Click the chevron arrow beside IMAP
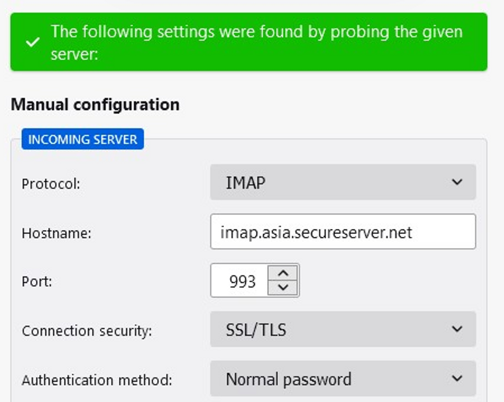The width and height of the screenshot is (504, 402). [457, 182]
